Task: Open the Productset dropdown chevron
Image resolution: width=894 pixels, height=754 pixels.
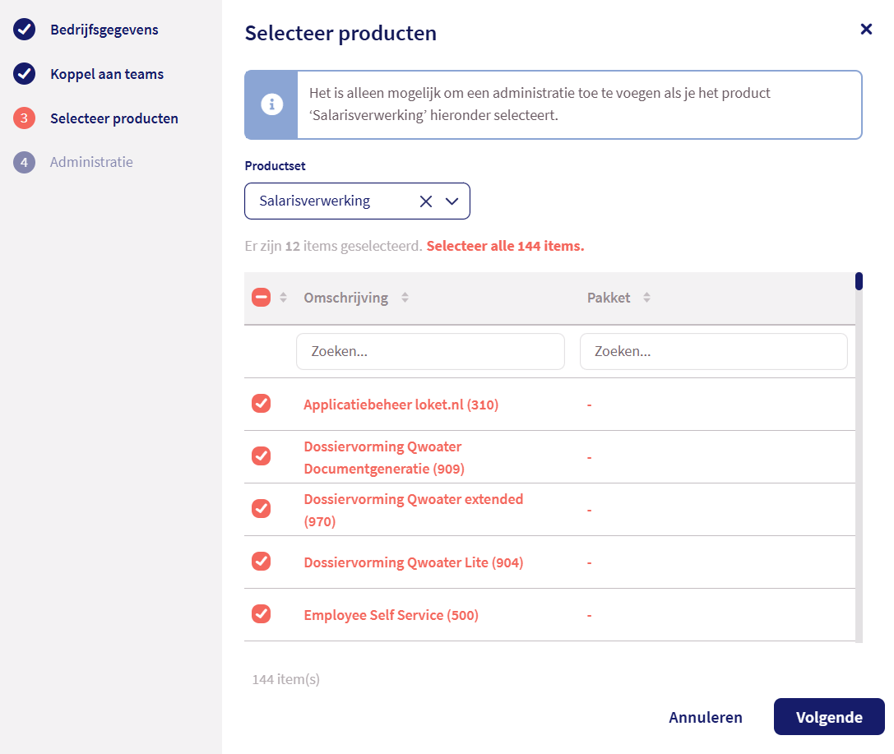Action: (x=452, y=201)
